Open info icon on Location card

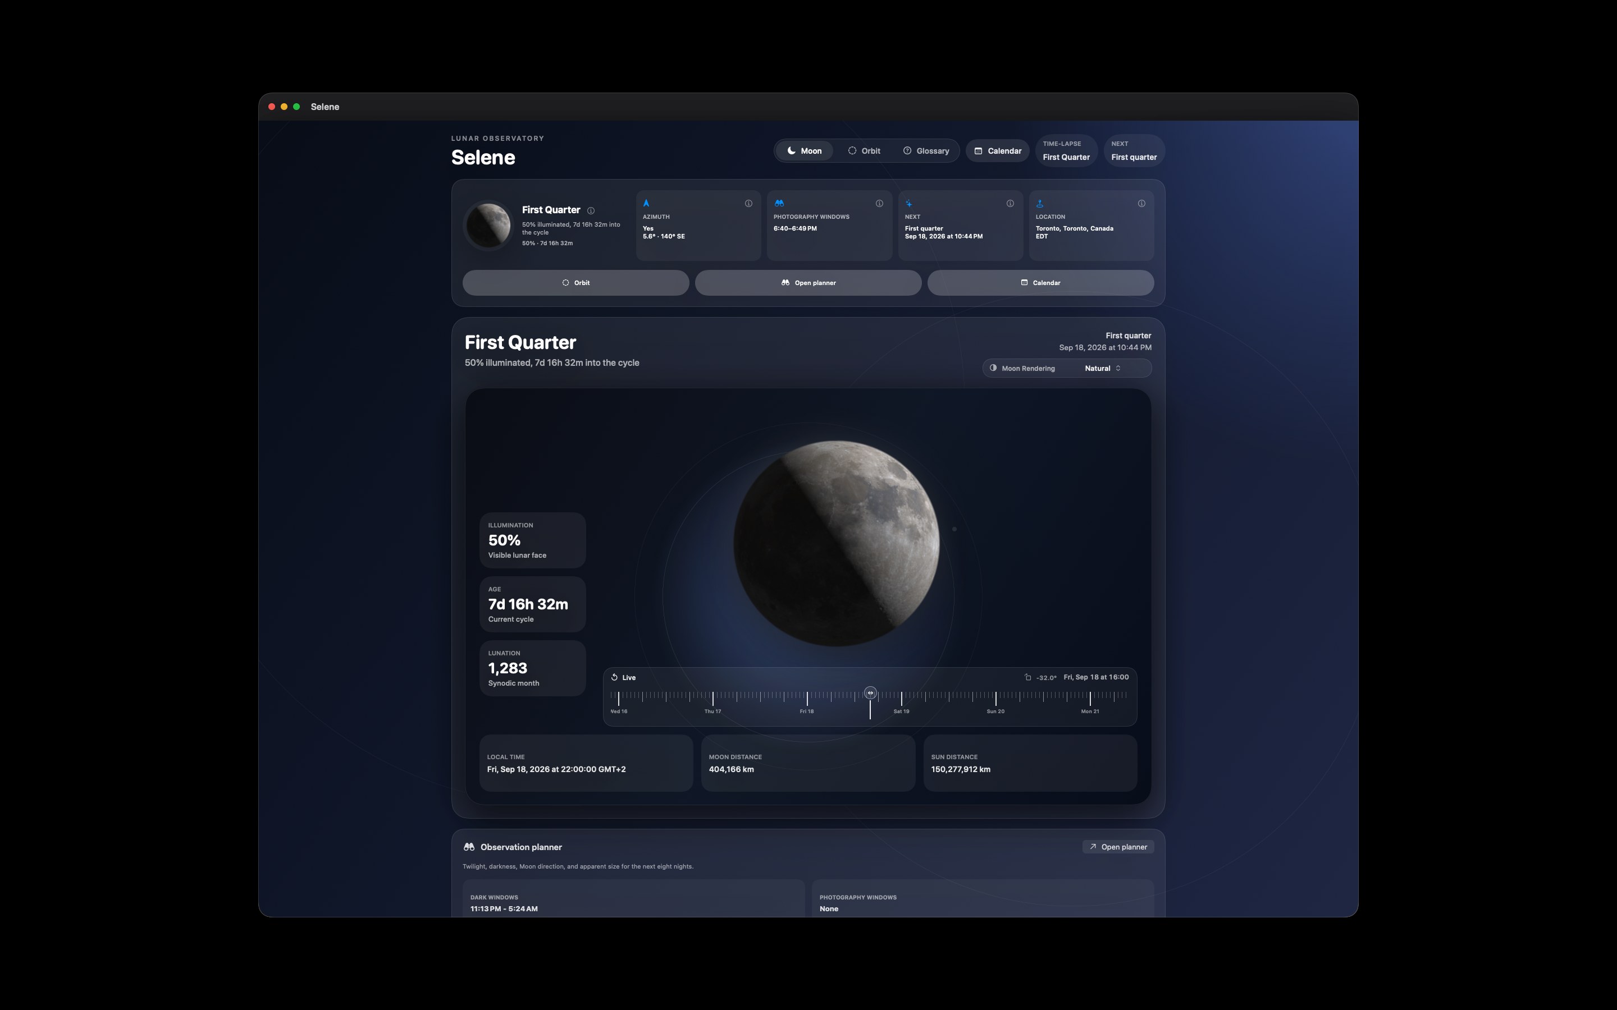pyautogui.click(x=1141, y=204)
